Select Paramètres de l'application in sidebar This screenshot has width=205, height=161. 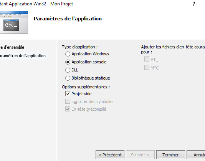click(23, 56)
